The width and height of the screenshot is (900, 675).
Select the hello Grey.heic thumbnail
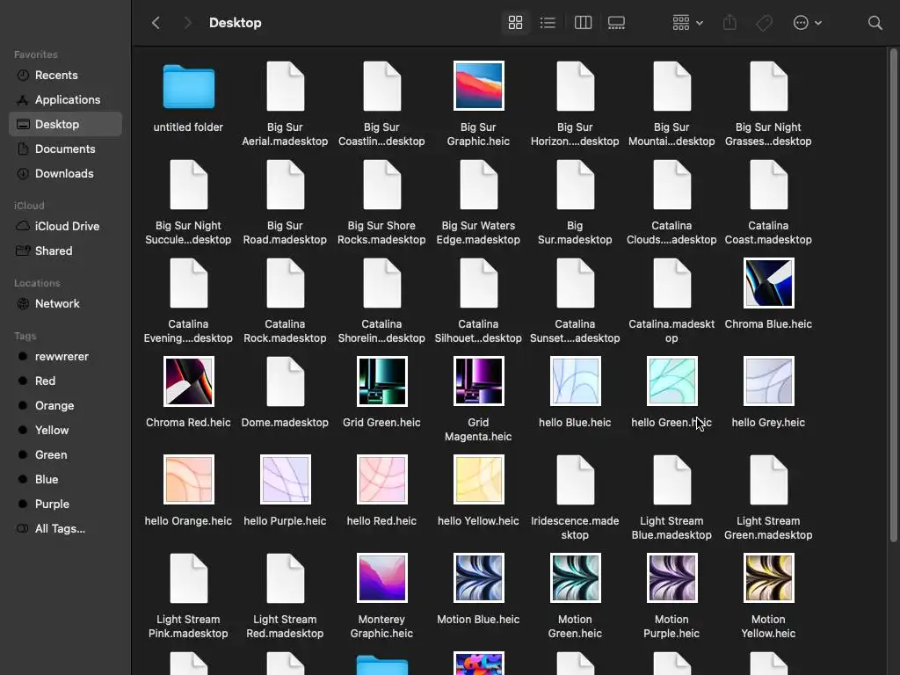click(768, 381)
